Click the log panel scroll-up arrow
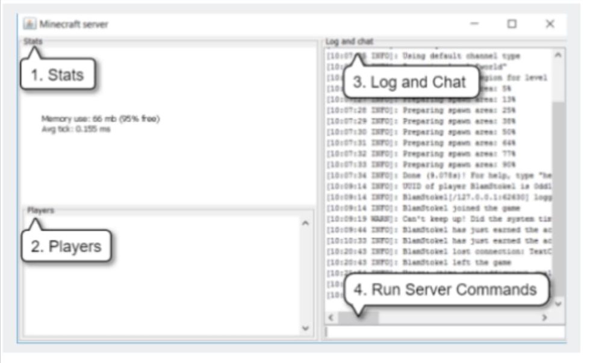Viewport: 590px width, 363px height. (x=558, y=55)
